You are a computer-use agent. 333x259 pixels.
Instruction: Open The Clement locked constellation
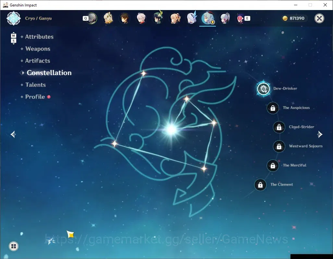click(x=260, y=185)
